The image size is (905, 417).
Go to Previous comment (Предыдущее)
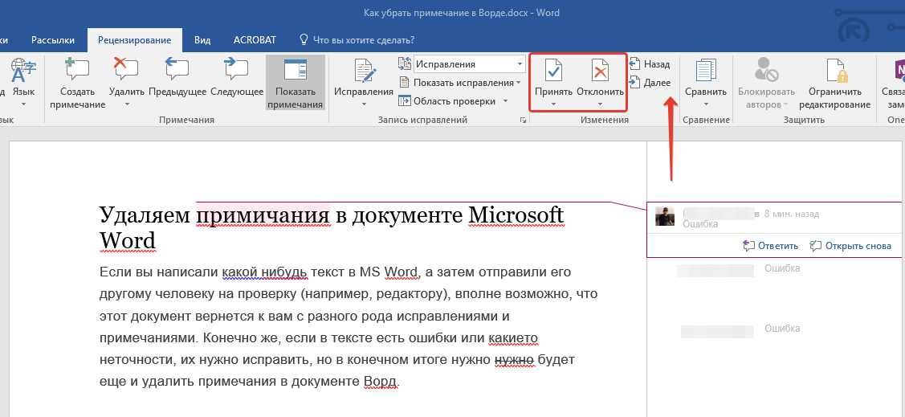point(177,71)
